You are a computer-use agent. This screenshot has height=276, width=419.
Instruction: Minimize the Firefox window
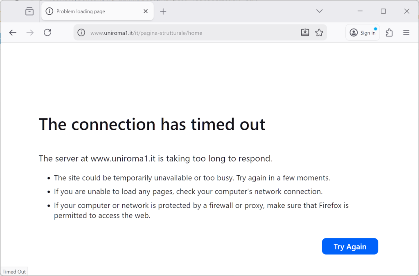tap(360, 11)
